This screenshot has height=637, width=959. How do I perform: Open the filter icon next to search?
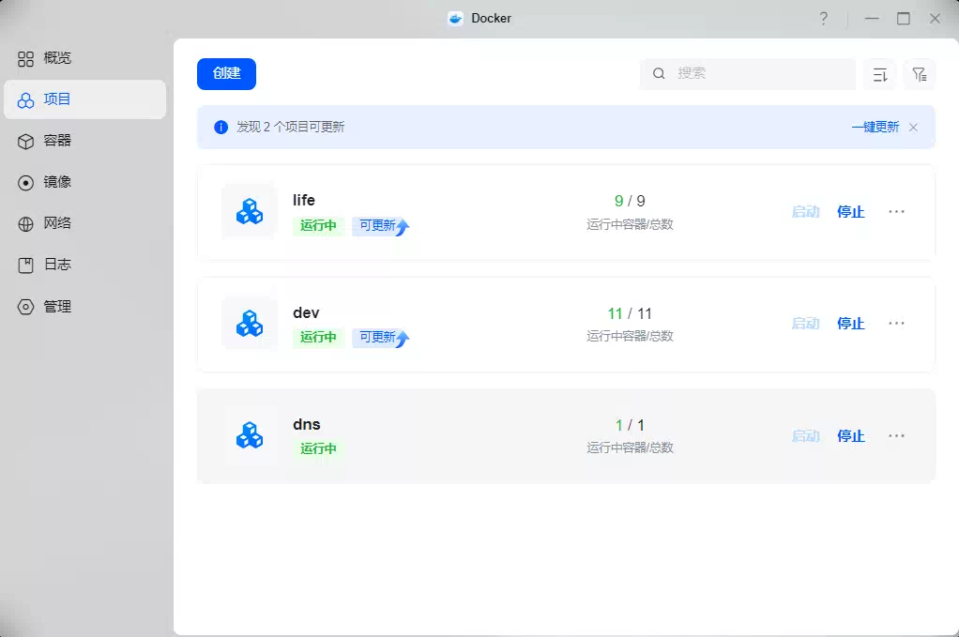[920, 74]
